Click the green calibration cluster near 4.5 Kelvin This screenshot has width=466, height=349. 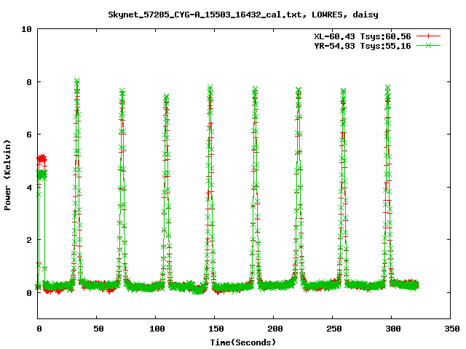coord(42,174)
